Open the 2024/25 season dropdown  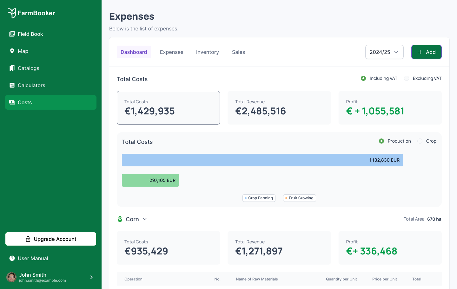pyautogui.click(x=384, y=52)
